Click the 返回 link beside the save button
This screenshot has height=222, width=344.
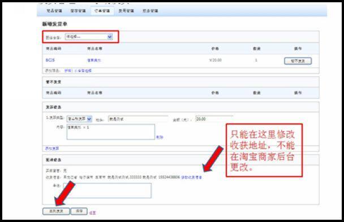[92, 212]
